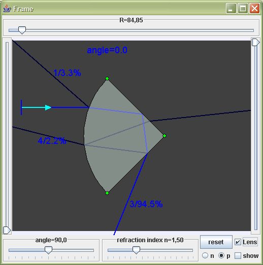Click the R=84,85 radius slider thumb
The height and width of the screenshot is (265, 263).
[x=22, y=30]
